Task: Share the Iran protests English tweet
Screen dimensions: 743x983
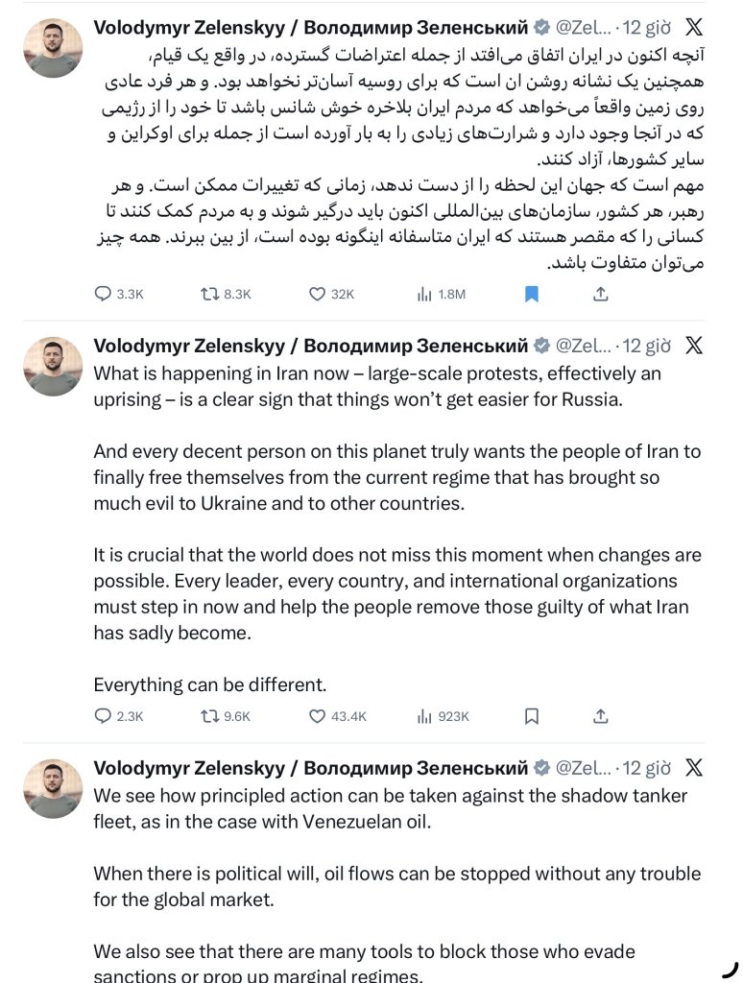Action: click(x=601, y=716)
